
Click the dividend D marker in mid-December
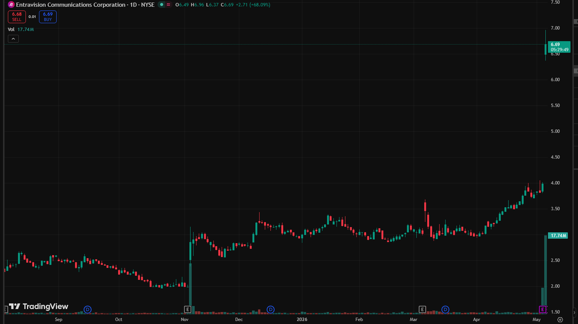tap(271, 309)
